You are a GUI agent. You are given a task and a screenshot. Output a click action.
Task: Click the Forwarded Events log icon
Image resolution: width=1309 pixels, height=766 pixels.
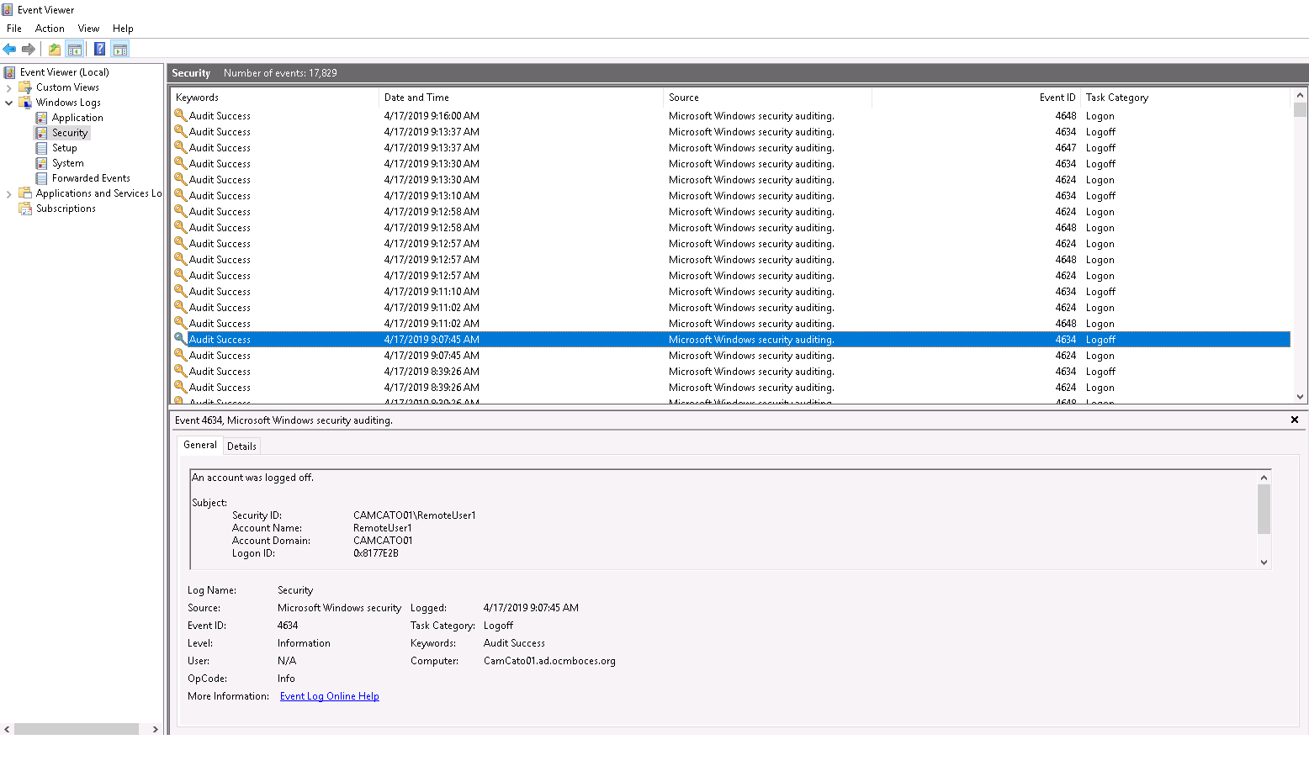click(41, 178)
